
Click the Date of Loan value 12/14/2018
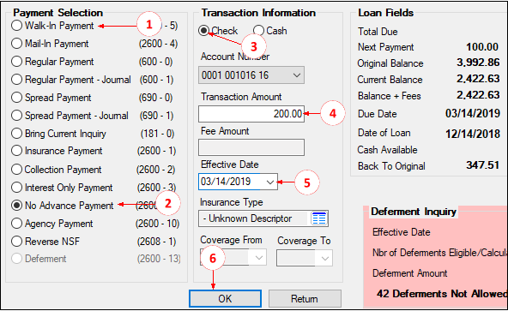[473, 134]
